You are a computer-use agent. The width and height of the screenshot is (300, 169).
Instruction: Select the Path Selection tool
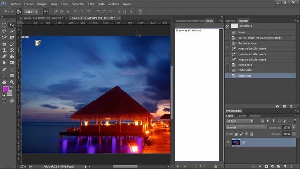click(4, 76)
